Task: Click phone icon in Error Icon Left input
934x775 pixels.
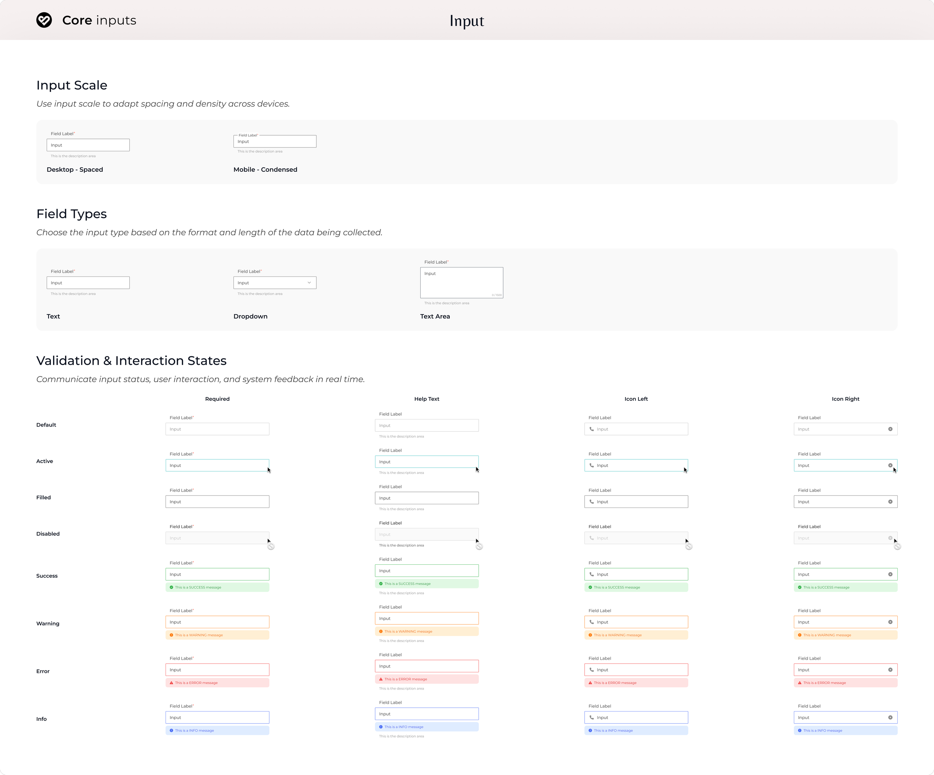Action: pyautogui.click(x=591, y=670)
